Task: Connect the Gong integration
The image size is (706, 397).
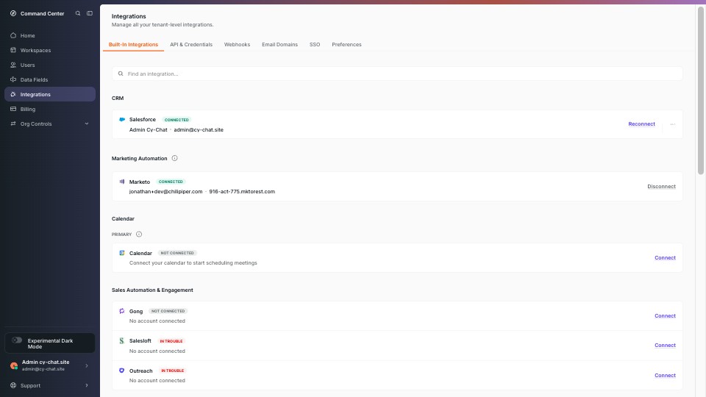Action: 665,316
